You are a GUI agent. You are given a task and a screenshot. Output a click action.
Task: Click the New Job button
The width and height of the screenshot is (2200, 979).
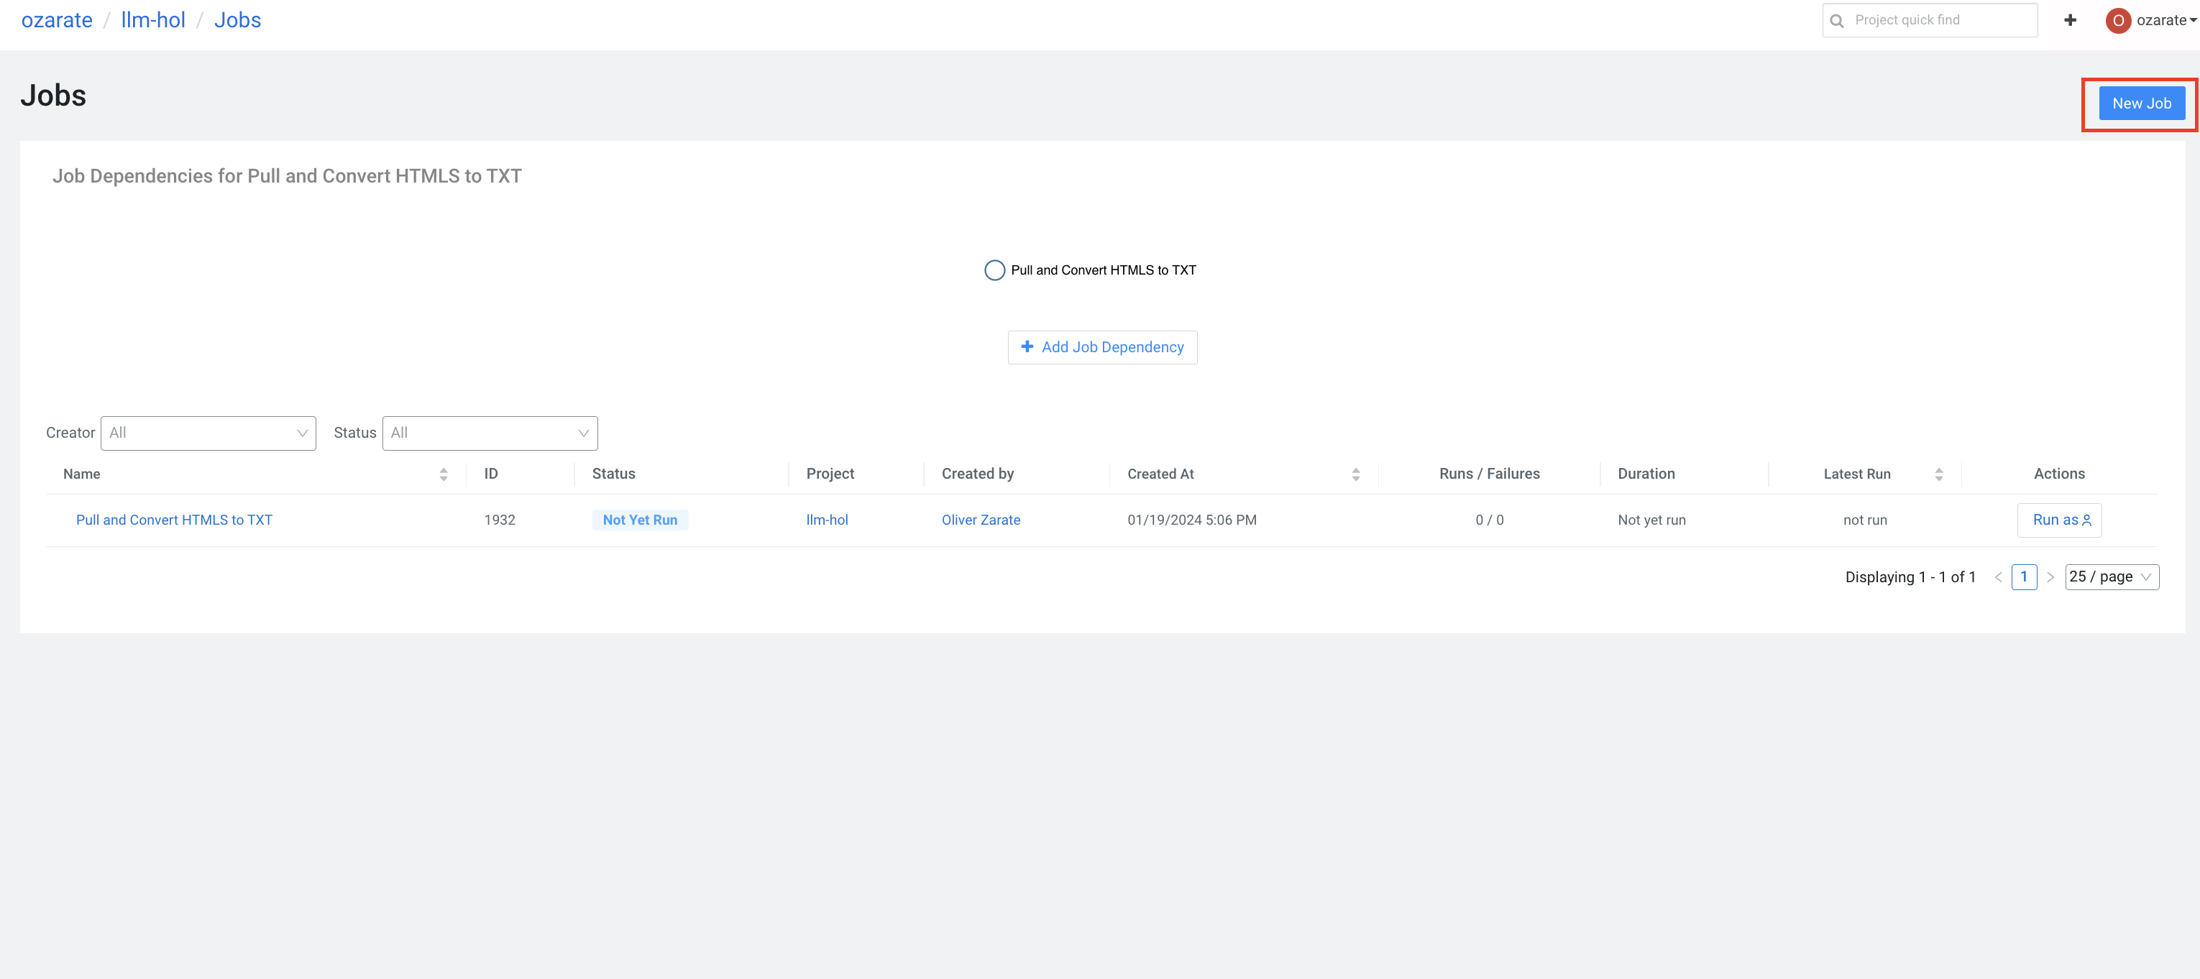[x=2141, y=104]
